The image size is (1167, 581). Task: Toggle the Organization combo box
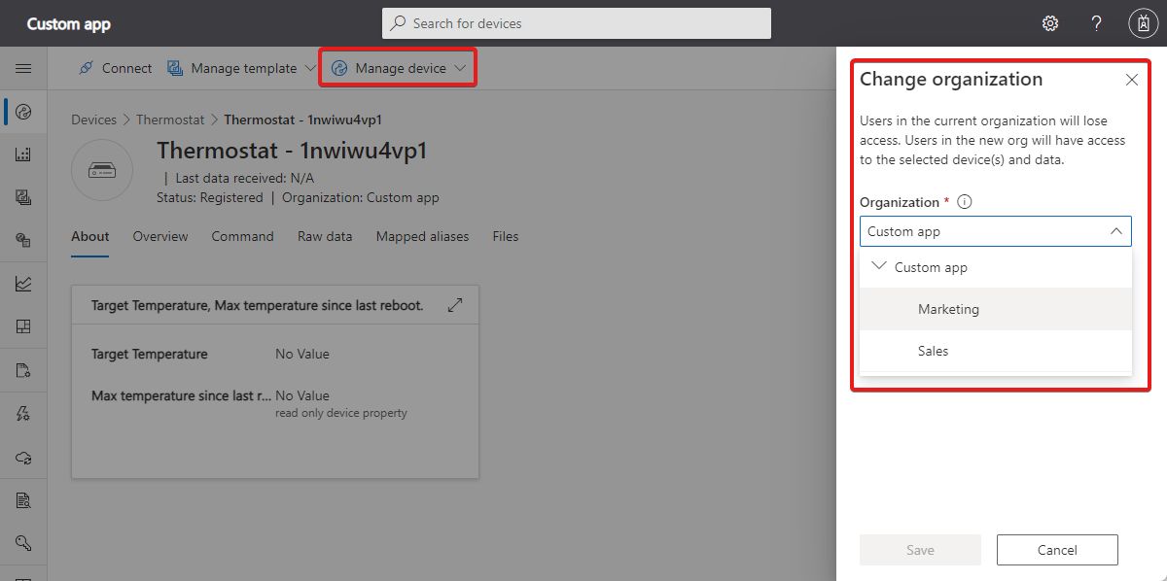click(996, 231)
